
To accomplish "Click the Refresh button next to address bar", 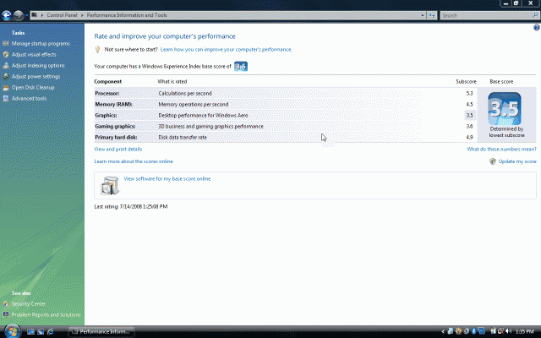I will point(432,15).
